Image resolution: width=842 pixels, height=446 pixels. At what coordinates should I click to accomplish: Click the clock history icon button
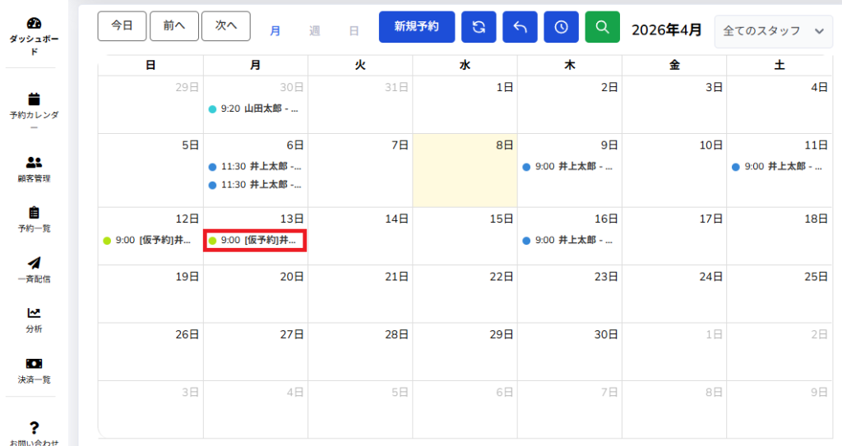click(x=561, y=27)
